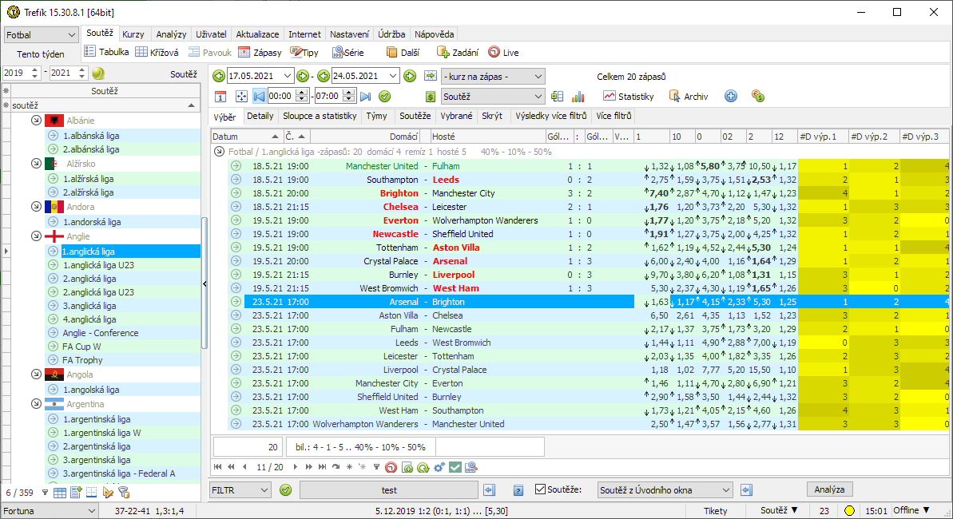Click the bar chart icon
This screenshot has width=953, height=519.
[578, 97]
